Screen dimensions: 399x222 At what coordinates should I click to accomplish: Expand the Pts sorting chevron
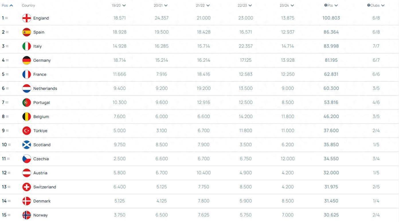tap(336, 5)
